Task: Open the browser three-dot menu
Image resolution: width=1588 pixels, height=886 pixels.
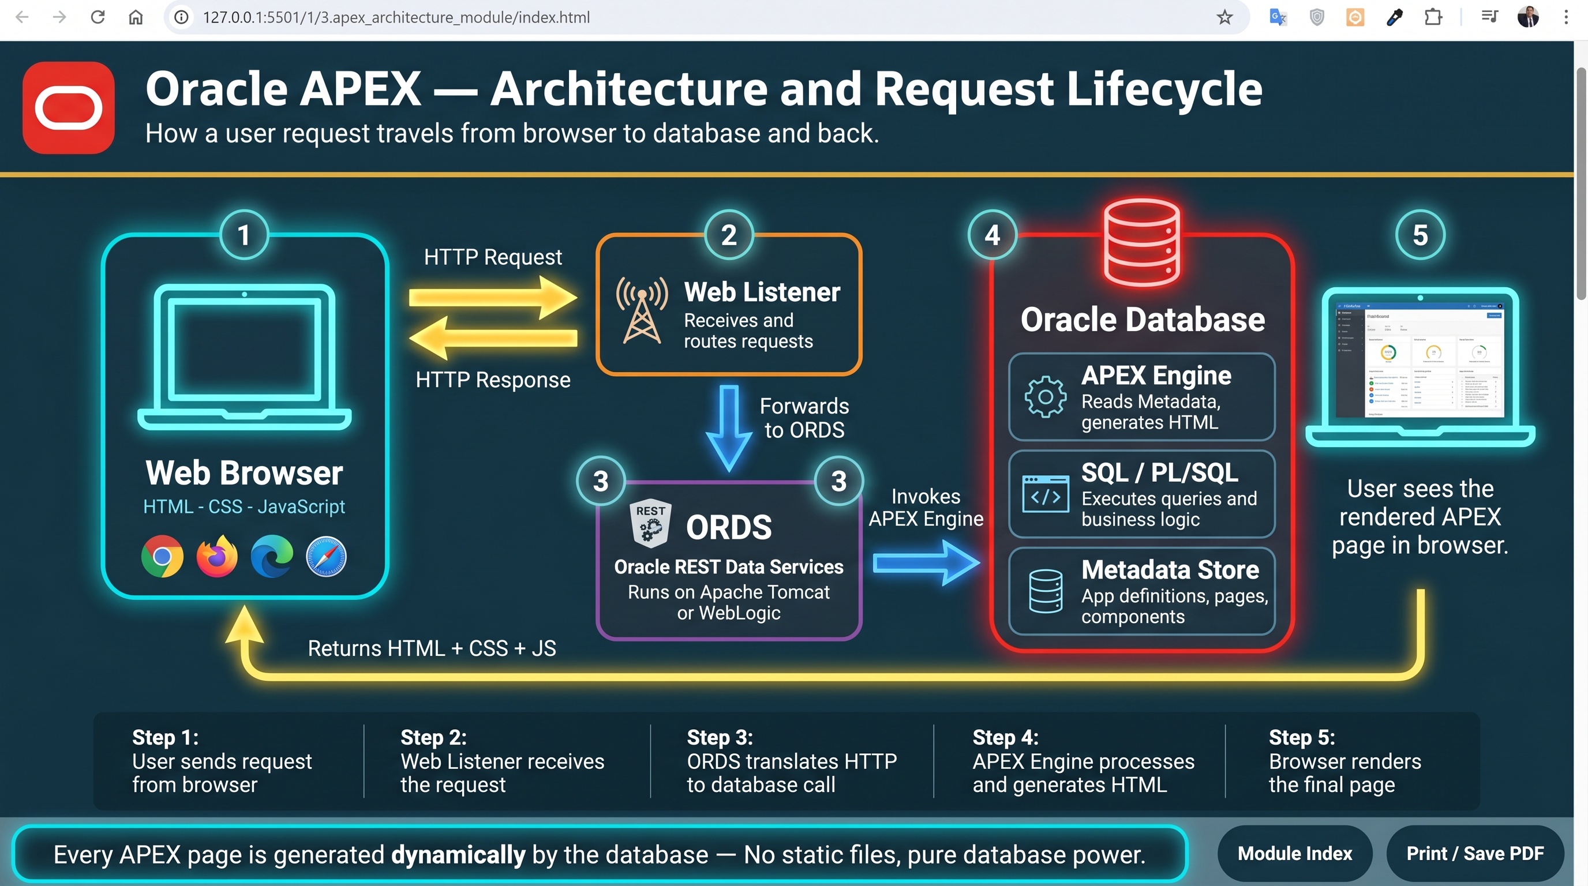Action: pos(1566,17)
